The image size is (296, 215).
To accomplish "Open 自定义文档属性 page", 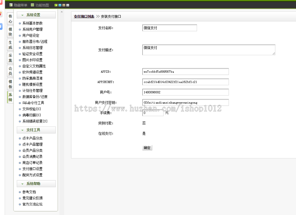I will click(34, 66).
